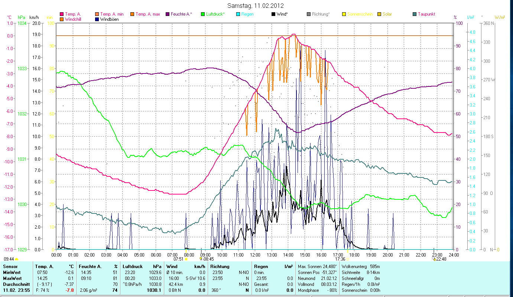Screen dimensions: 513x297
Task: Click the purple Feuchte A. legend square
Action: tap(168, 14)
